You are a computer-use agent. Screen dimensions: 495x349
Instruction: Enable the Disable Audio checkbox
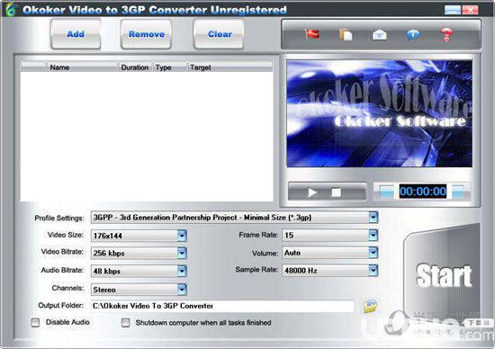click(x=35, y=323)
